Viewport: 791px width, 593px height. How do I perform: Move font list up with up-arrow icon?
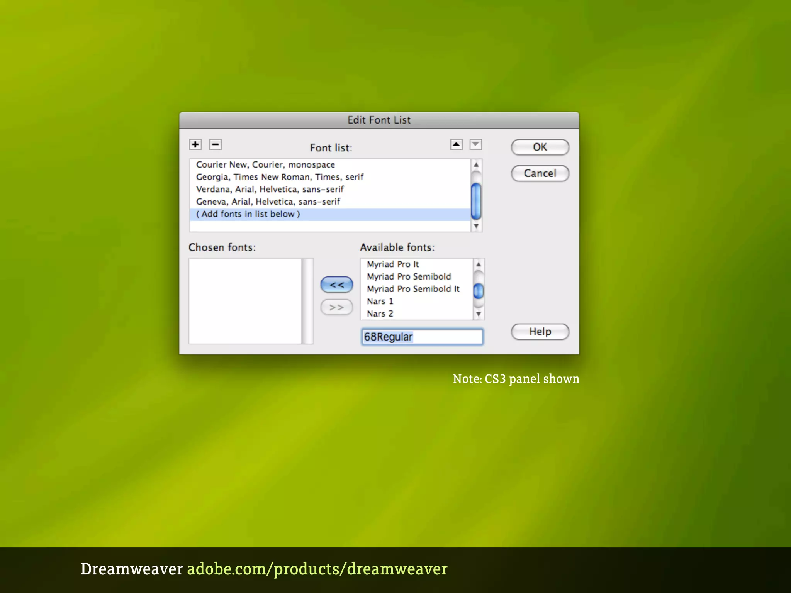coord(456,144)
